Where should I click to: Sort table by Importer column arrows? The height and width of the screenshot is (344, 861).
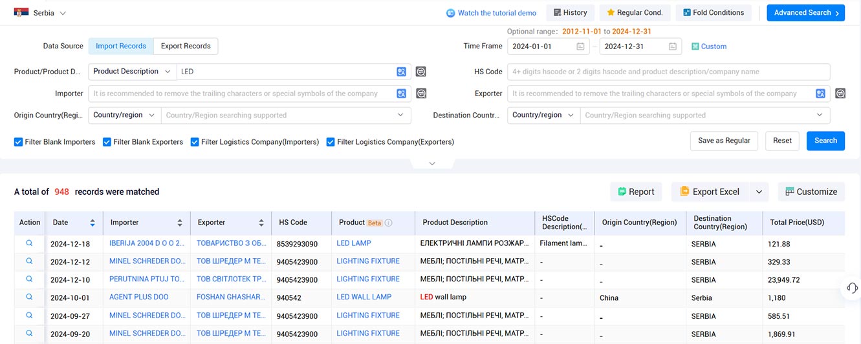180,223
